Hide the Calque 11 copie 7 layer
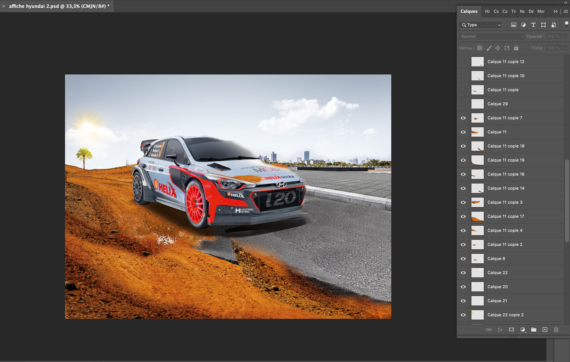Screen dimensions: 570x362 pos(463,118)
